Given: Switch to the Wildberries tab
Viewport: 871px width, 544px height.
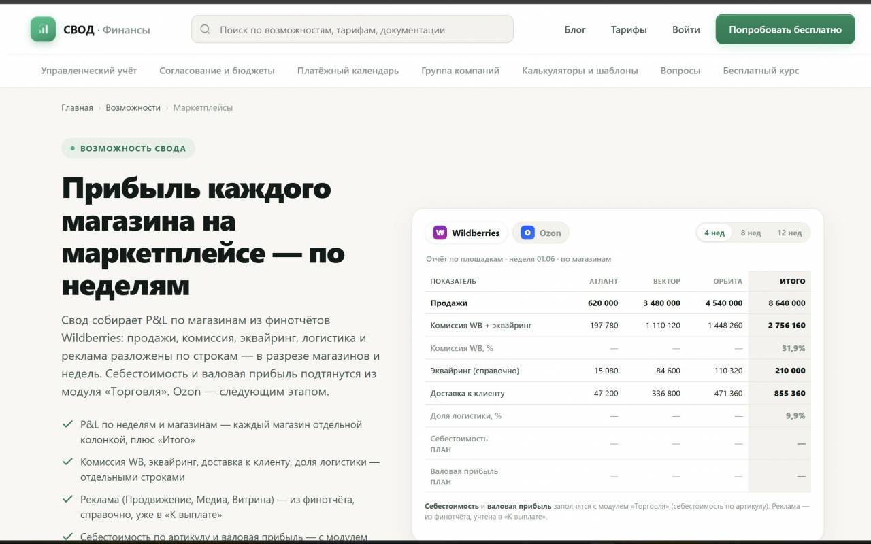Looking at the screenshot, I should point(466,233).
